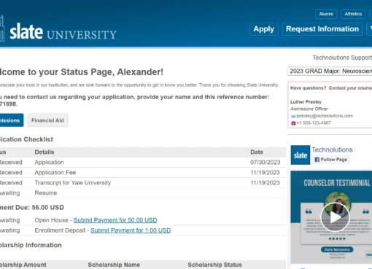Click the Enrollment Deposit row label
Screen dimensions: 372x269
tap(60, 230)
